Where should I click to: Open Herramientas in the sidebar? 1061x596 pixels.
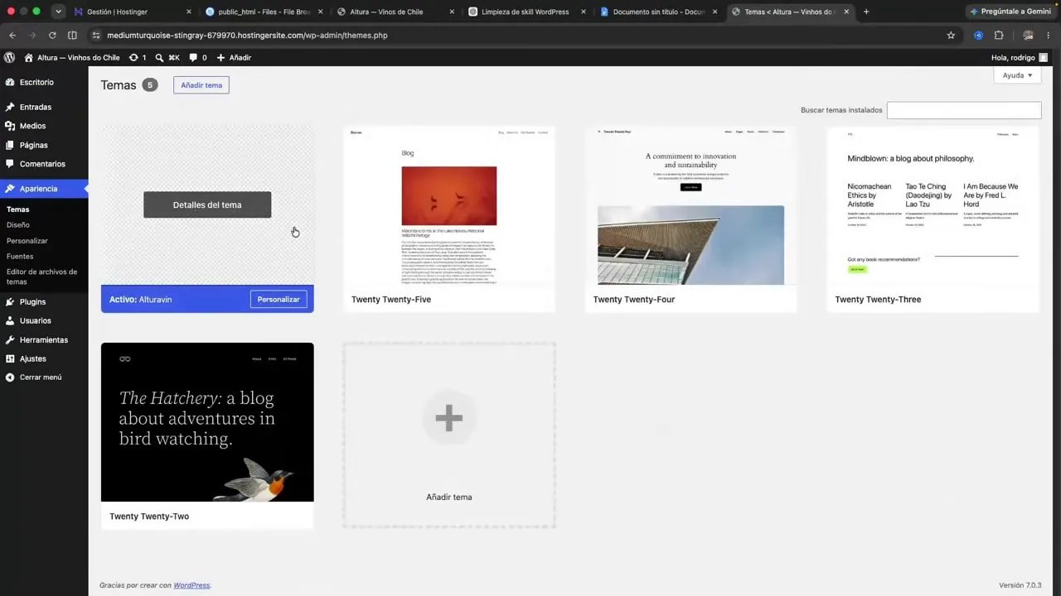44,340
